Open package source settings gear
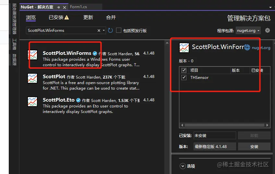 coord(268,31)
